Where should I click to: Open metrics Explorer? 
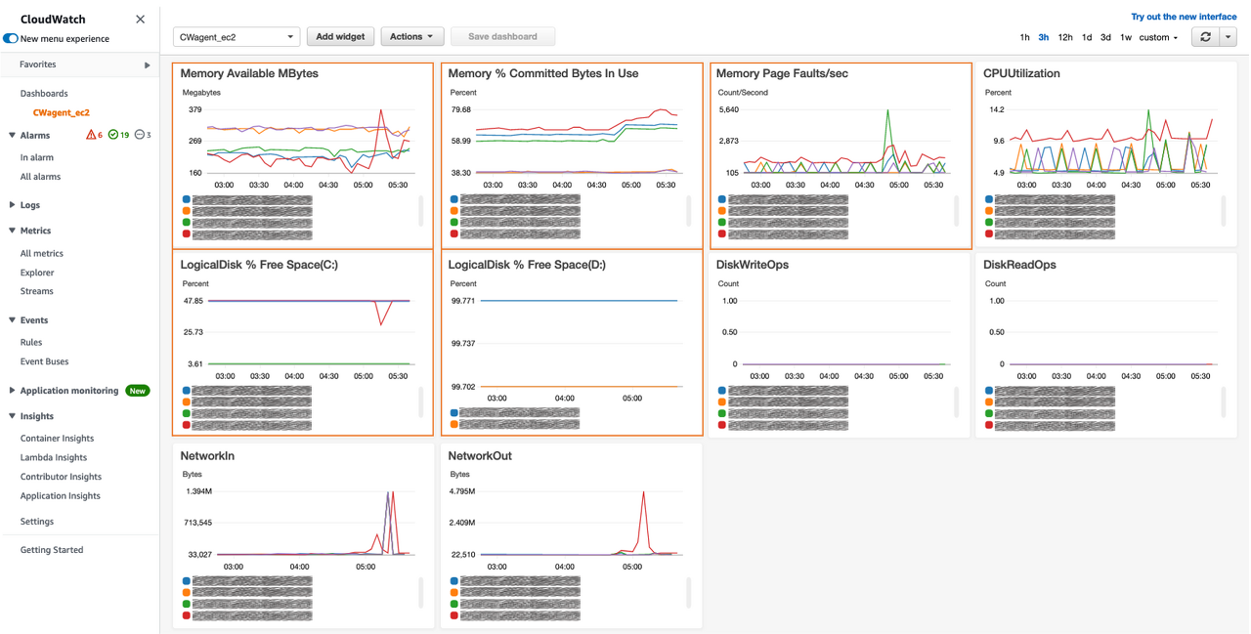click(x=37, y=273)
